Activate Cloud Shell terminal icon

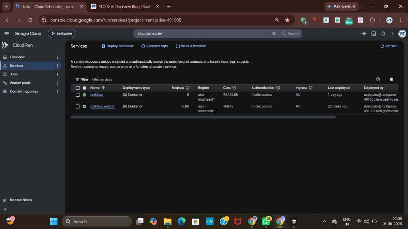(374, 33)
